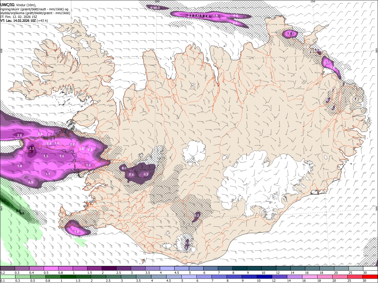Click the 1.4 snowfall value over the western sea

click(x=20, y=166)
